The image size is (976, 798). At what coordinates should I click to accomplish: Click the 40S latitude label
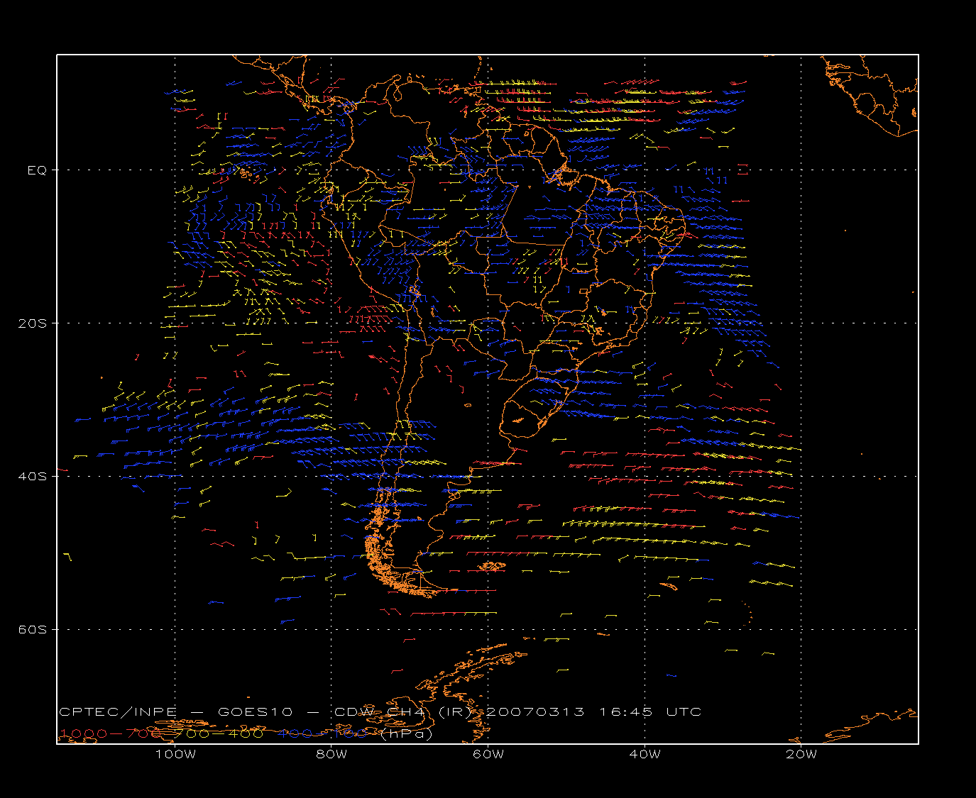[x=32, y=477]
